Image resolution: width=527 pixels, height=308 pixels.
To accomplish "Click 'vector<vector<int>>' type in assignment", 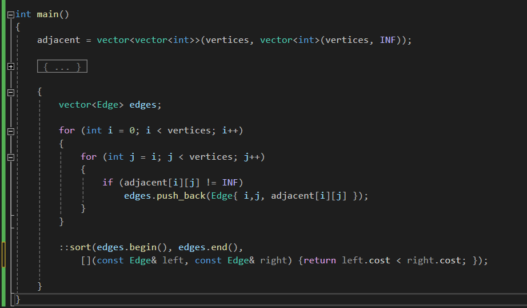I will point(148,40).
